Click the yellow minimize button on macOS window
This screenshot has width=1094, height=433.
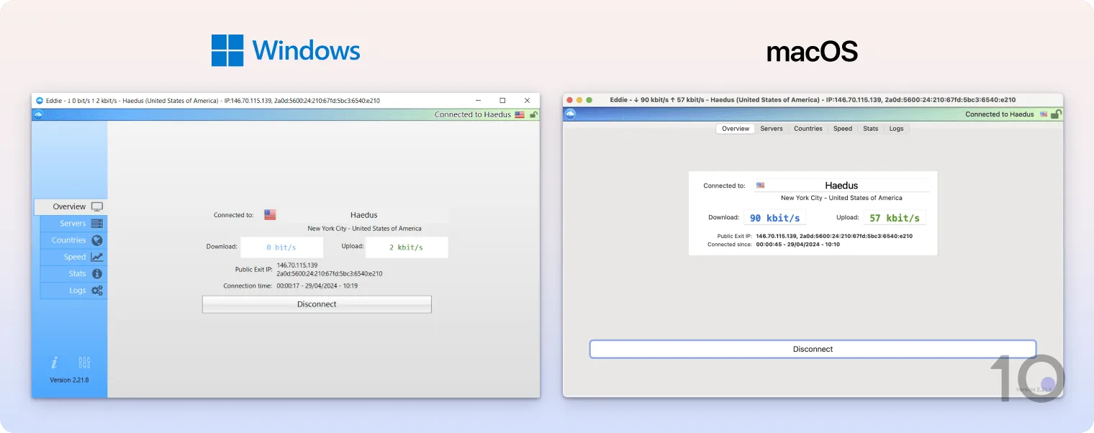(x=579, y=100)
